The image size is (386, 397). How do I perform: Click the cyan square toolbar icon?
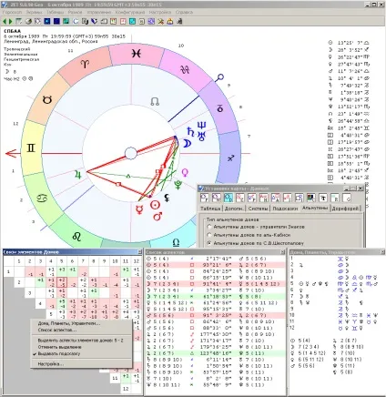[132, 21]
